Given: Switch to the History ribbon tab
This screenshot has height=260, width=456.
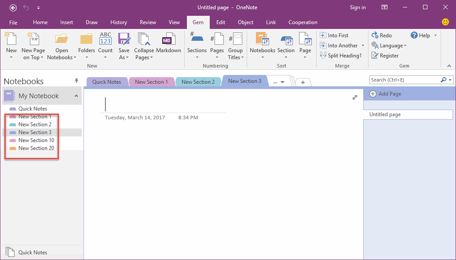Looking at the screenshot, I should tap(119, 22).
